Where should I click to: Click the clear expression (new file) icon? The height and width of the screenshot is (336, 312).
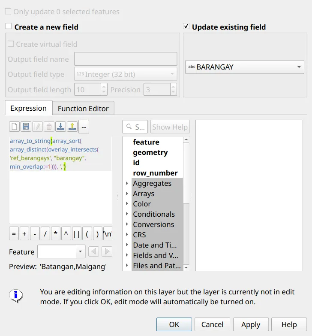(x=14, y=127)
